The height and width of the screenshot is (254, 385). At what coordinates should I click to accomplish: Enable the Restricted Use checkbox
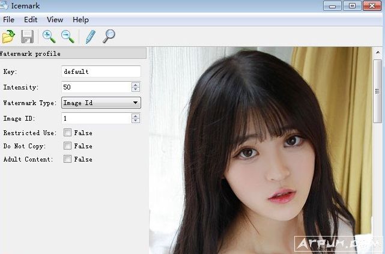click(x=68, y=133)
